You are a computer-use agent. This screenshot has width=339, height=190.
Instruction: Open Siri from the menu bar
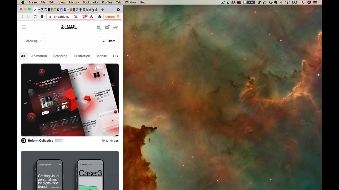309,2
